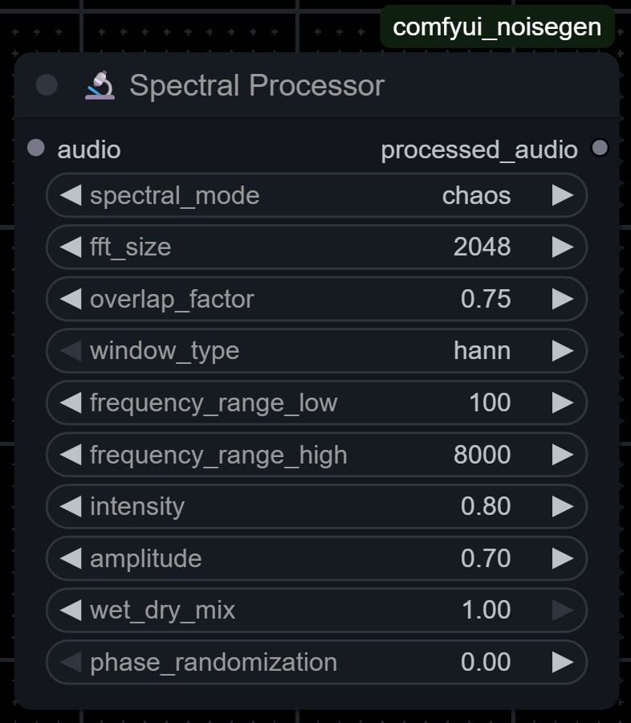Click the microscope icon in node title
631x723 pixels.
click(x=100, y=85)
